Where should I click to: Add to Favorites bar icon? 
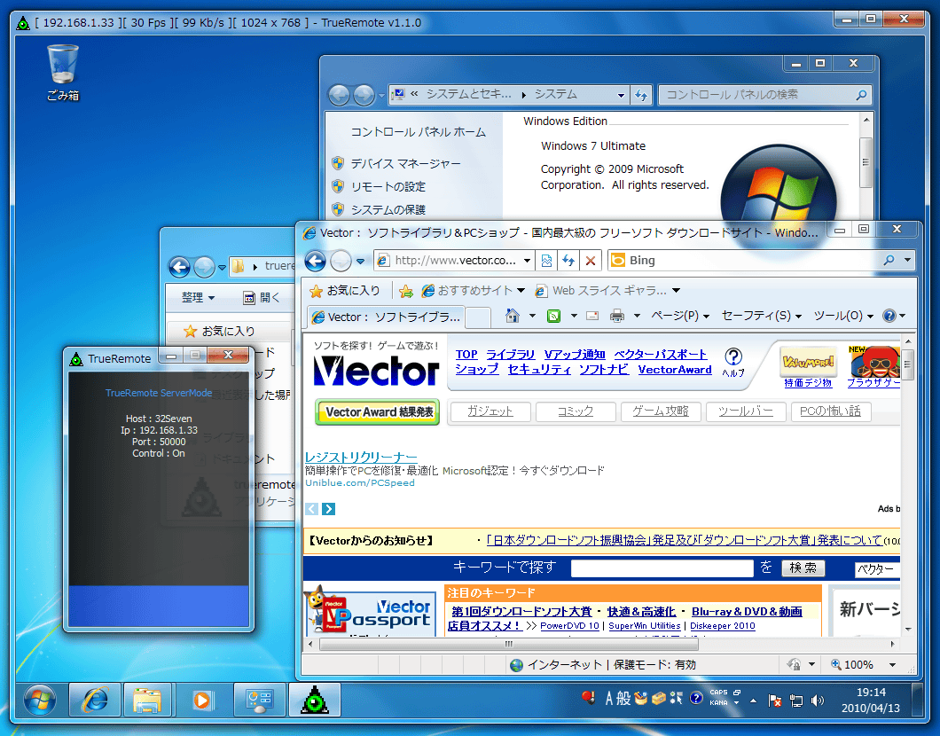[x=406, y=291]
